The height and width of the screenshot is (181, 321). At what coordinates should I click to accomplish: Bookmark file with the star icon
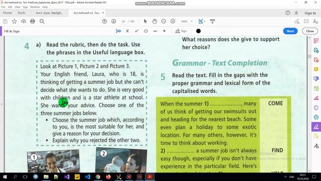point(15,21)
